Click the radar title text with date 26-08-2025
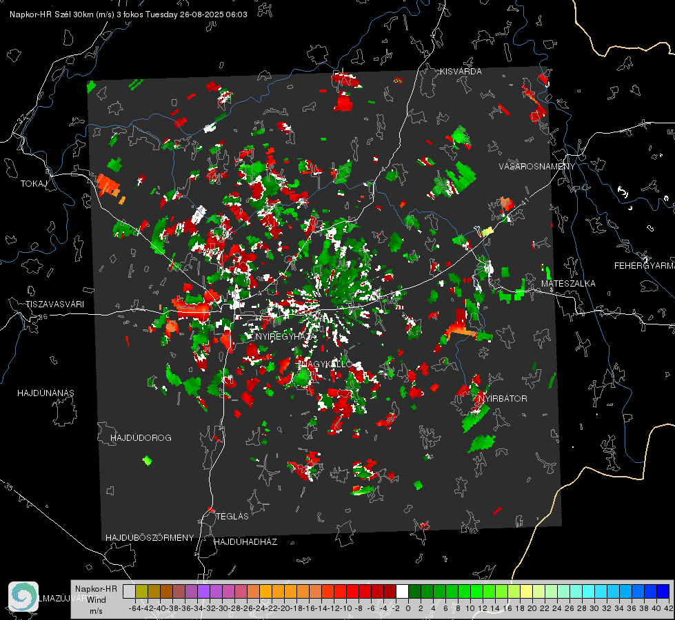This screenshot has height=620, width=675. click(128, 14)
